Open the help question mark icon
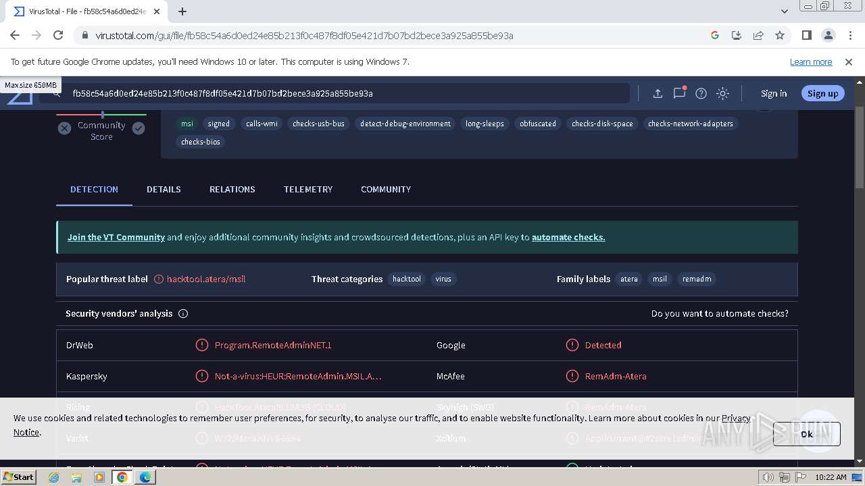 click(x=701, y=94)
